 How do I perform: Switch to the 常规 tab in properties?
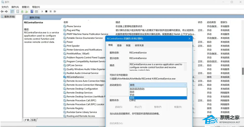click(x=111, y=45)
